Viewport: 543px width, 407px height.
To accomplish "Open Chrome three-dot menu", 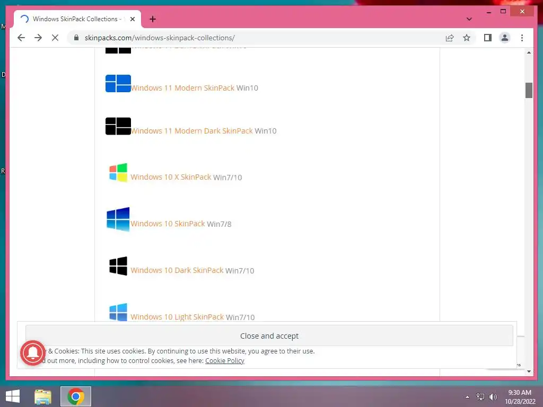I will (x=522, y=38).
